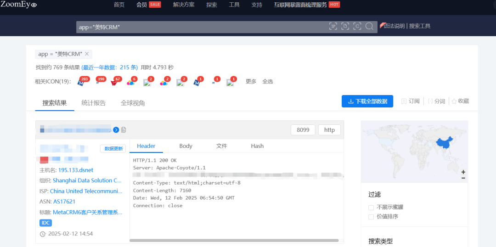Click the 分词 tokenization button
Viewport: 496px width, 247px height.
(436, 101)
